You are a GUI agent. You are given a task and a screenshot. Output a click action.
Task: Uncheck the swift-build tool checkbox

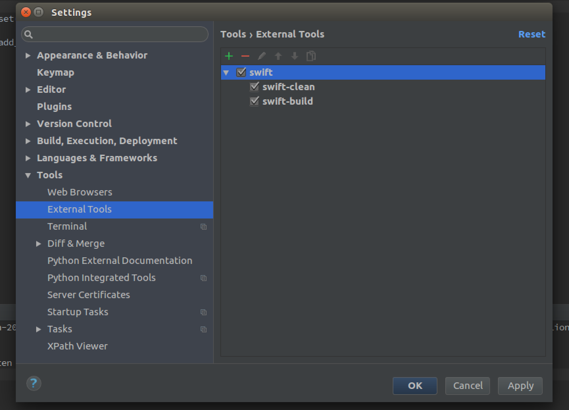[x=254, y=101]
